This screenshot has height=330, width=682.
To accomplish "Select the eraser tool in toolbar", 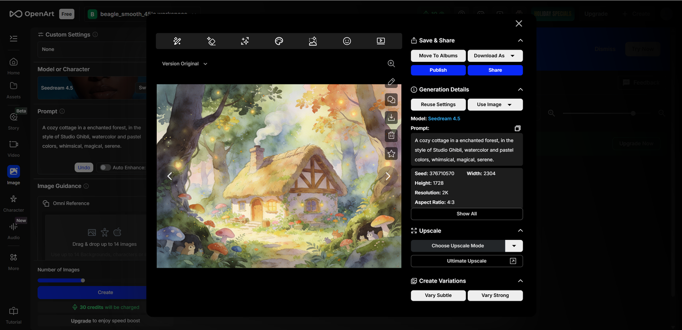I will 211,41.
